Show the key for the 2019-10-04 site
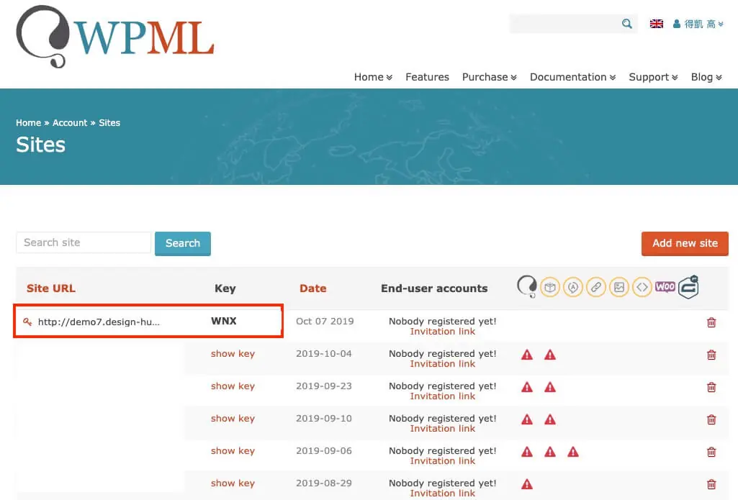The image size is (738, 500). click(x=233, y=354)
